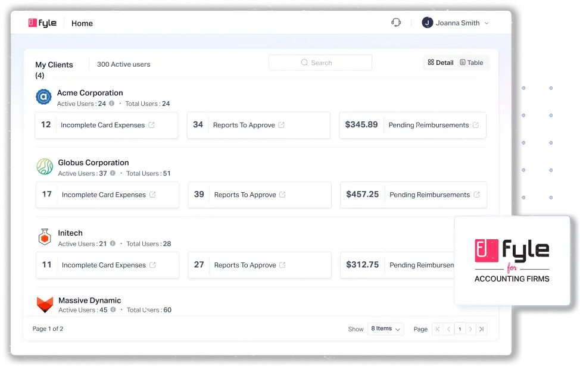Show Globus Corporation active users info icon
Image resolution: width=580 pixels, height=366 pixels.
113,173
